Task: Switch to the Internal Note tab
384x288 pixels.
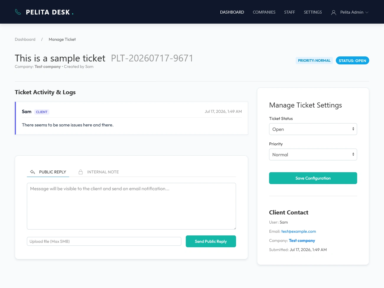Action: pos(99,172)
